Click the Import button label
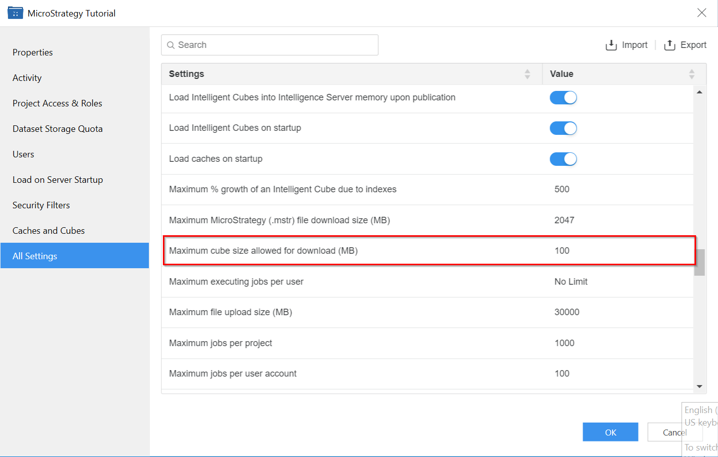 635,45
